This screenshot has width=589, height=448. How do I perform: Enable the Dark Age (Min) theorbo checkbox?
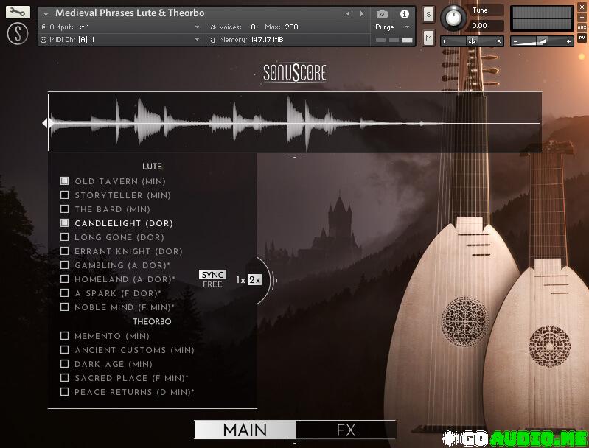65,364
